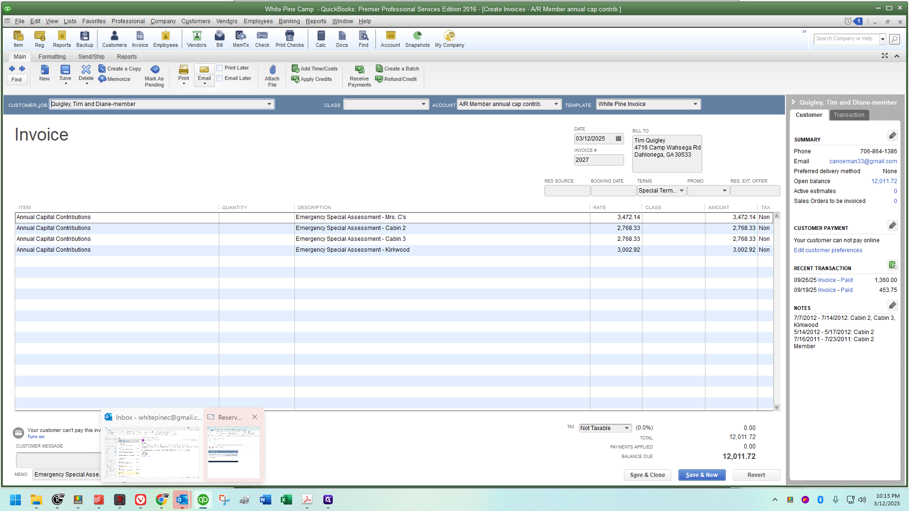Open the Lists menu
The width and height of the screenshot is (909, 511).
(70, 21)
